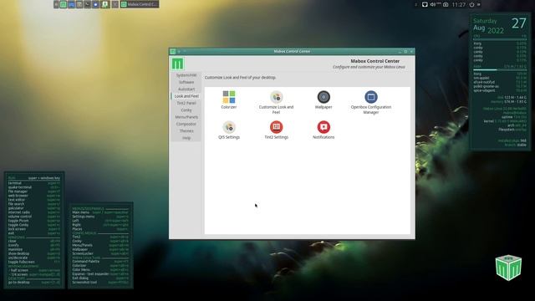Open the Conky sidebar tab
The height and width of the screenshot is (301, 535).
tap(186, 110)
